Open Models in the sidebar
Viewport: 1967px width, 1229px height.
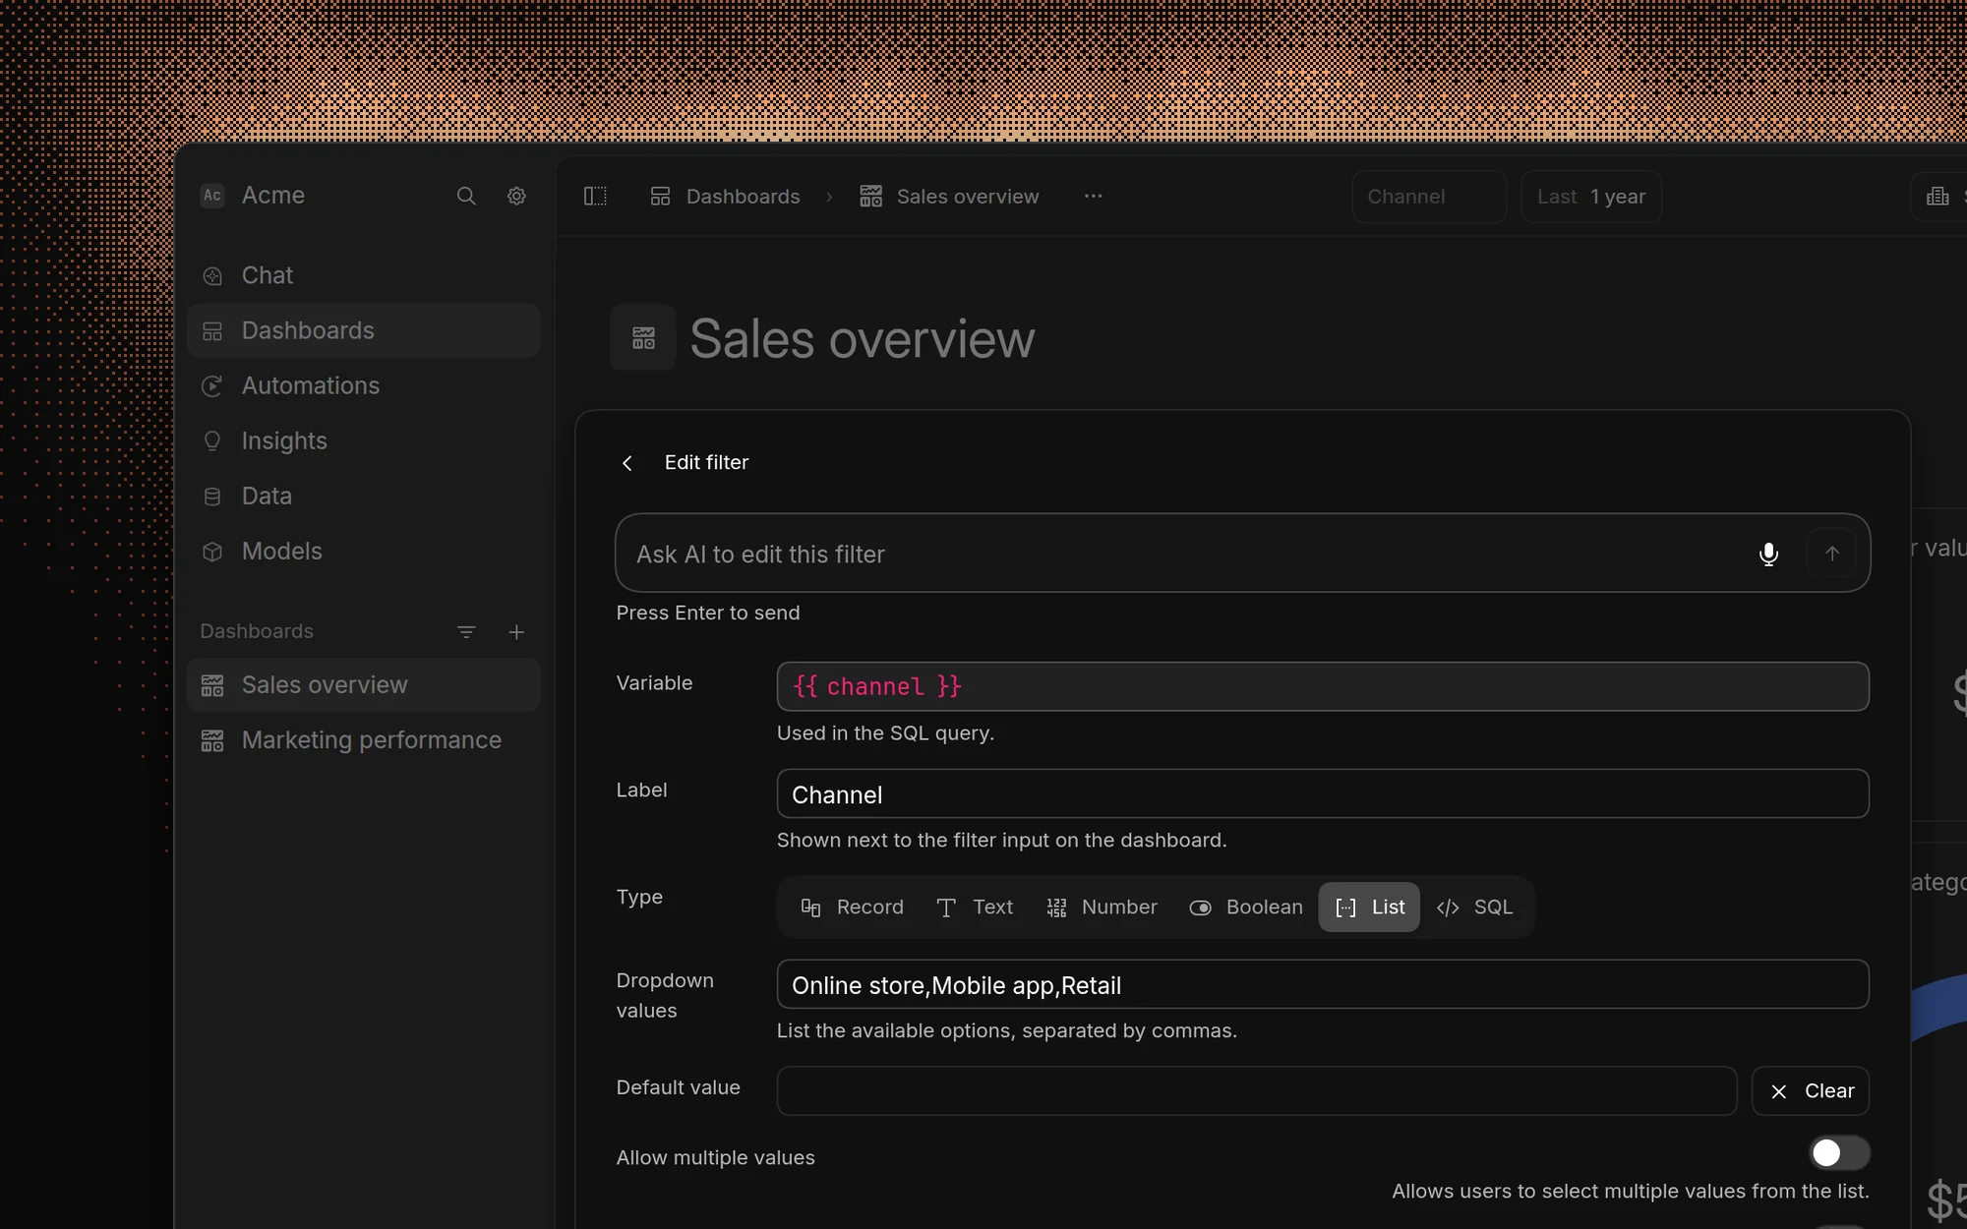coord(363,551)
